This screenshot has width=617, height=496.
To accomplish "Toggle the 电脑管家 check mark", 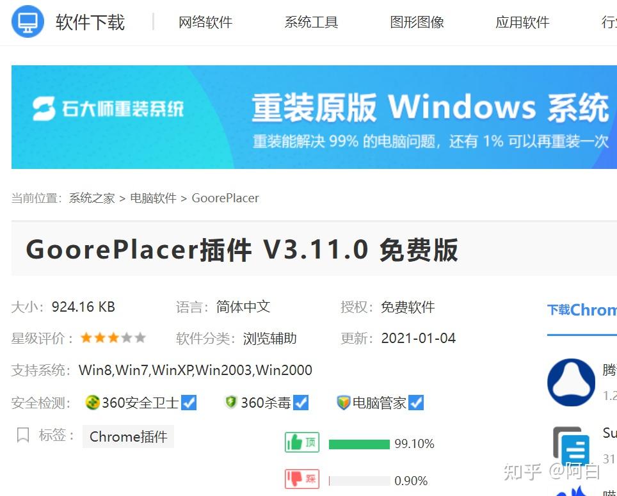I will pyautogui.click(x=416, y=403).
